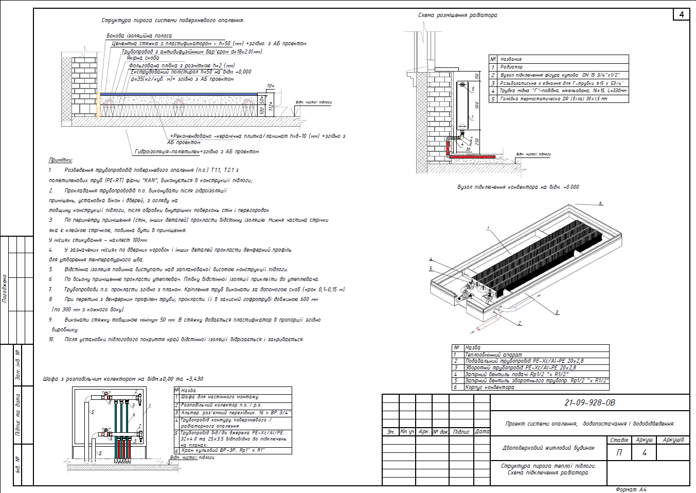Click the row 'Розподільчий колектор п.о. і р.о.'
This screenshot has height=493, width=696.
(x=233, y=405)
